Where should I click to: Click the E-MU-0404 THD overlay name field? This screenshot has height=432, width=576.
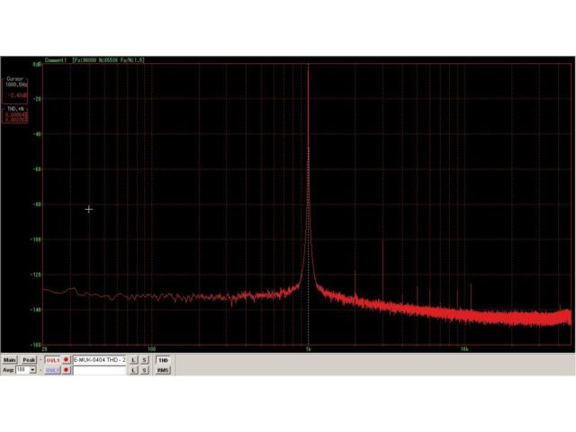98,360
